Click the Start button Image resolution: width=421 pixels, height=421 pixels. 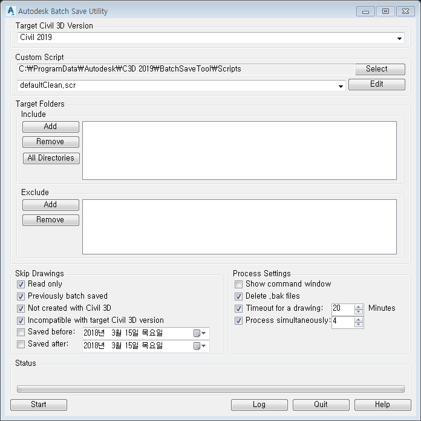(39, 405)
